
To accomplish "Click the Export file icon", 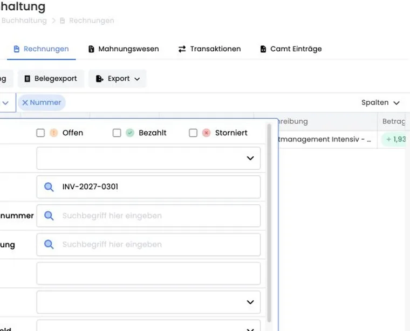I will tap(99, 79).
